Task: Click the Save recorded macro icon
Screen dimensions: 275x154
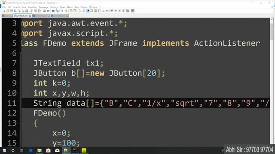Action: point(128,11)
